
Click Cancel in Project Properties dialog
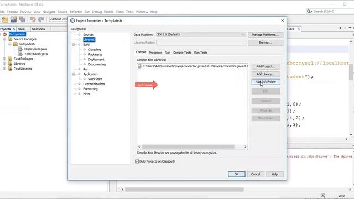256,174
